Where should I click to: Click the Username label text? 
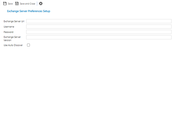pos(9,27)
